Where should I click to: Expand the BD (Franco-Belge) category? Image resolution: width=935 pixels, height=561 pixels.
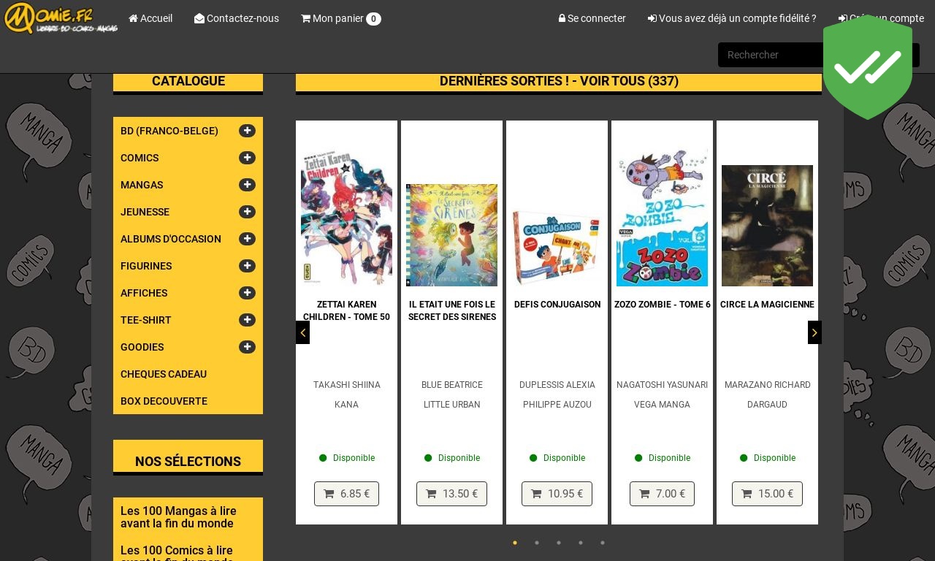[247, 131]
